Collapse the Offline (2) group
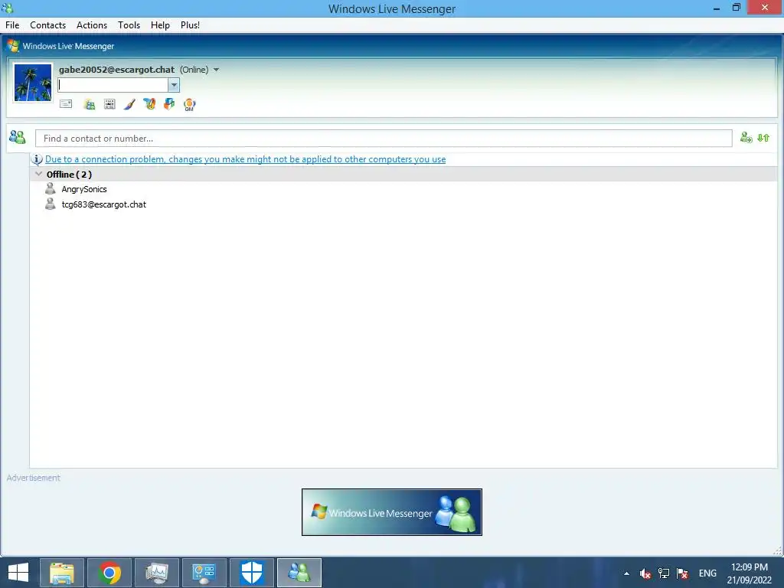The width and height of the screenshot is (784, 588). 38,174
